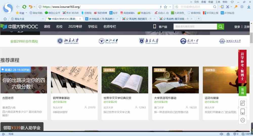
Task: Click the 南京大学 logo
Action: tap(149, 41)
